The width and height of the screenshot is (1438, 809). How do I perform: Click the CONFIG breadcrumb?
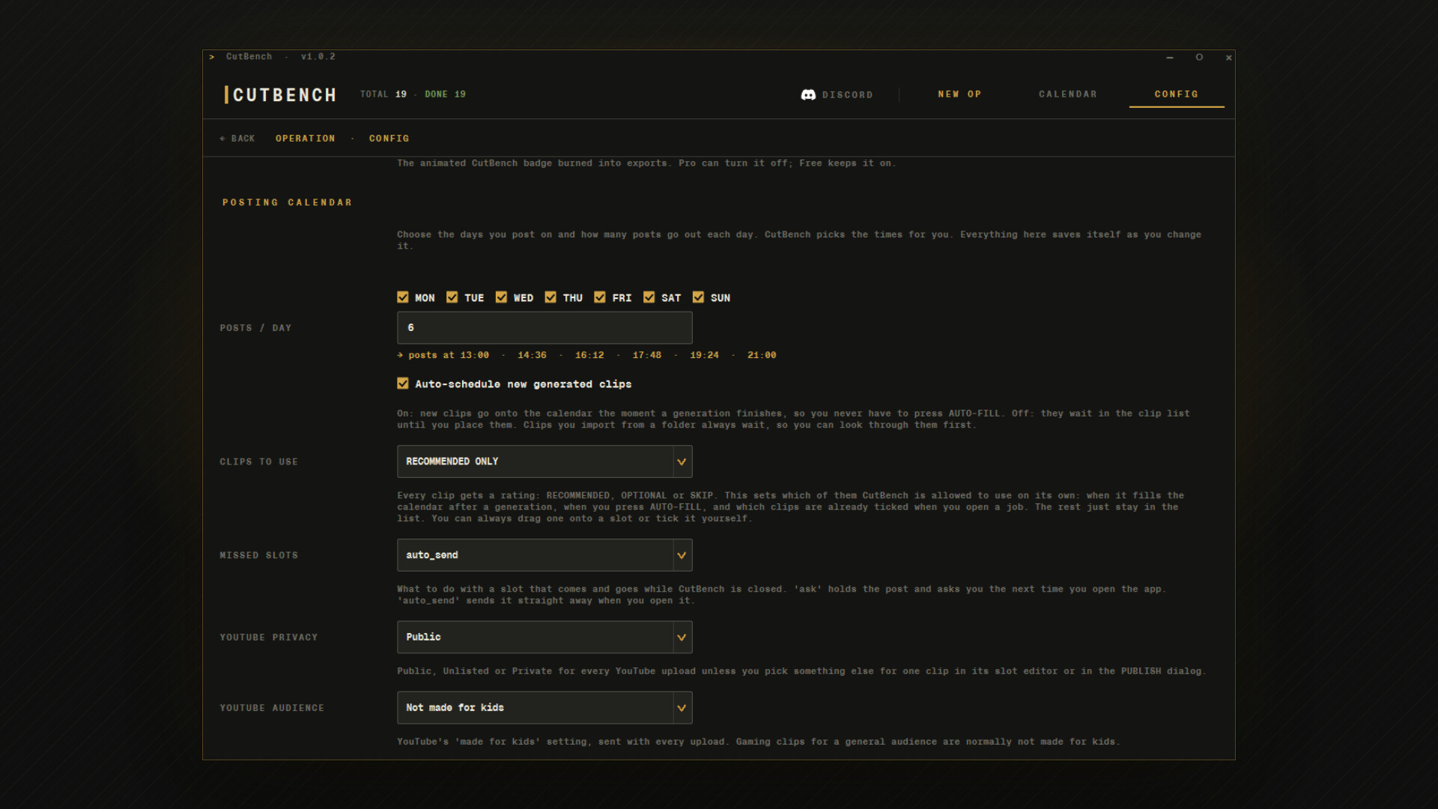coord(389,139)
